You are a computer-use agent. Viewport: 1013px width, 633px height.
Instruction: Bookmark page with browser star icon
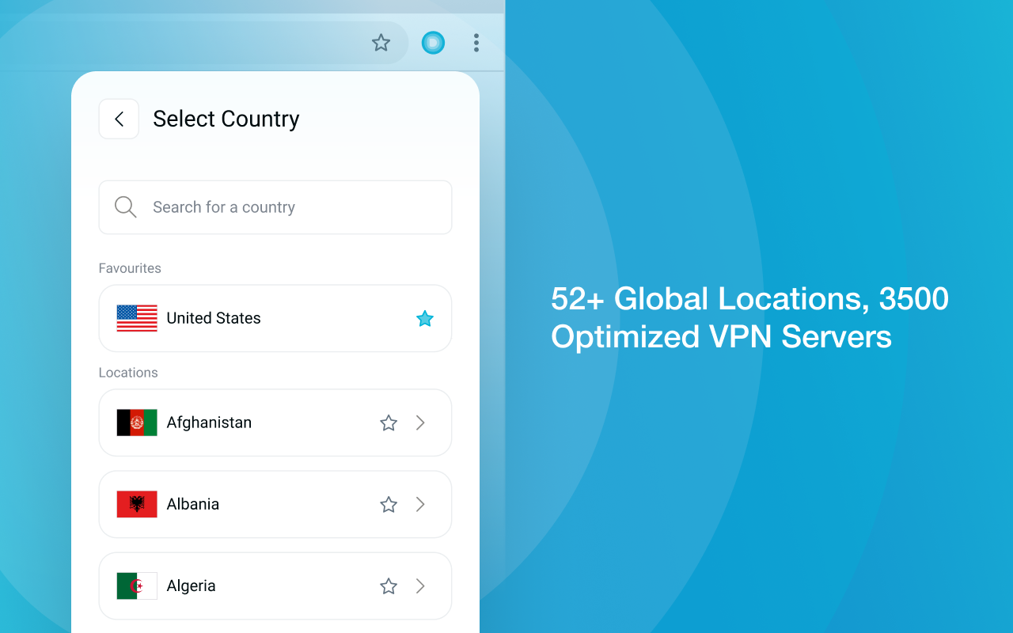point(381,43)
